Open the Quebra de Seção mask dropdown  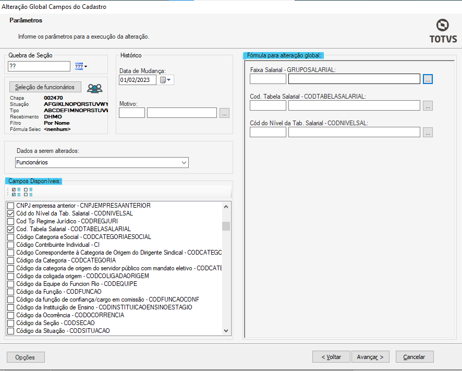[x=81, y=66]
